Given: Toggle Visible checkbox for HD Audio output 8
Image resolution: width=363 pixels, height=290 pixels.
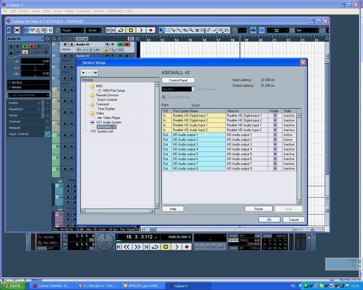Looking at the screenshot, I should coord(275,169).
